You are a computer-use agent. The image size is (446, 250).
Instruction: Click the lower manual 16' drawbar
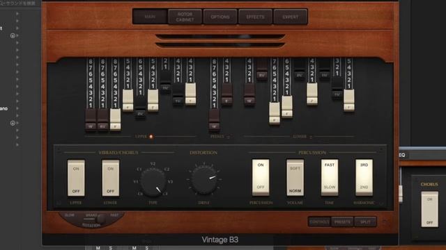(x=249, y=94)
